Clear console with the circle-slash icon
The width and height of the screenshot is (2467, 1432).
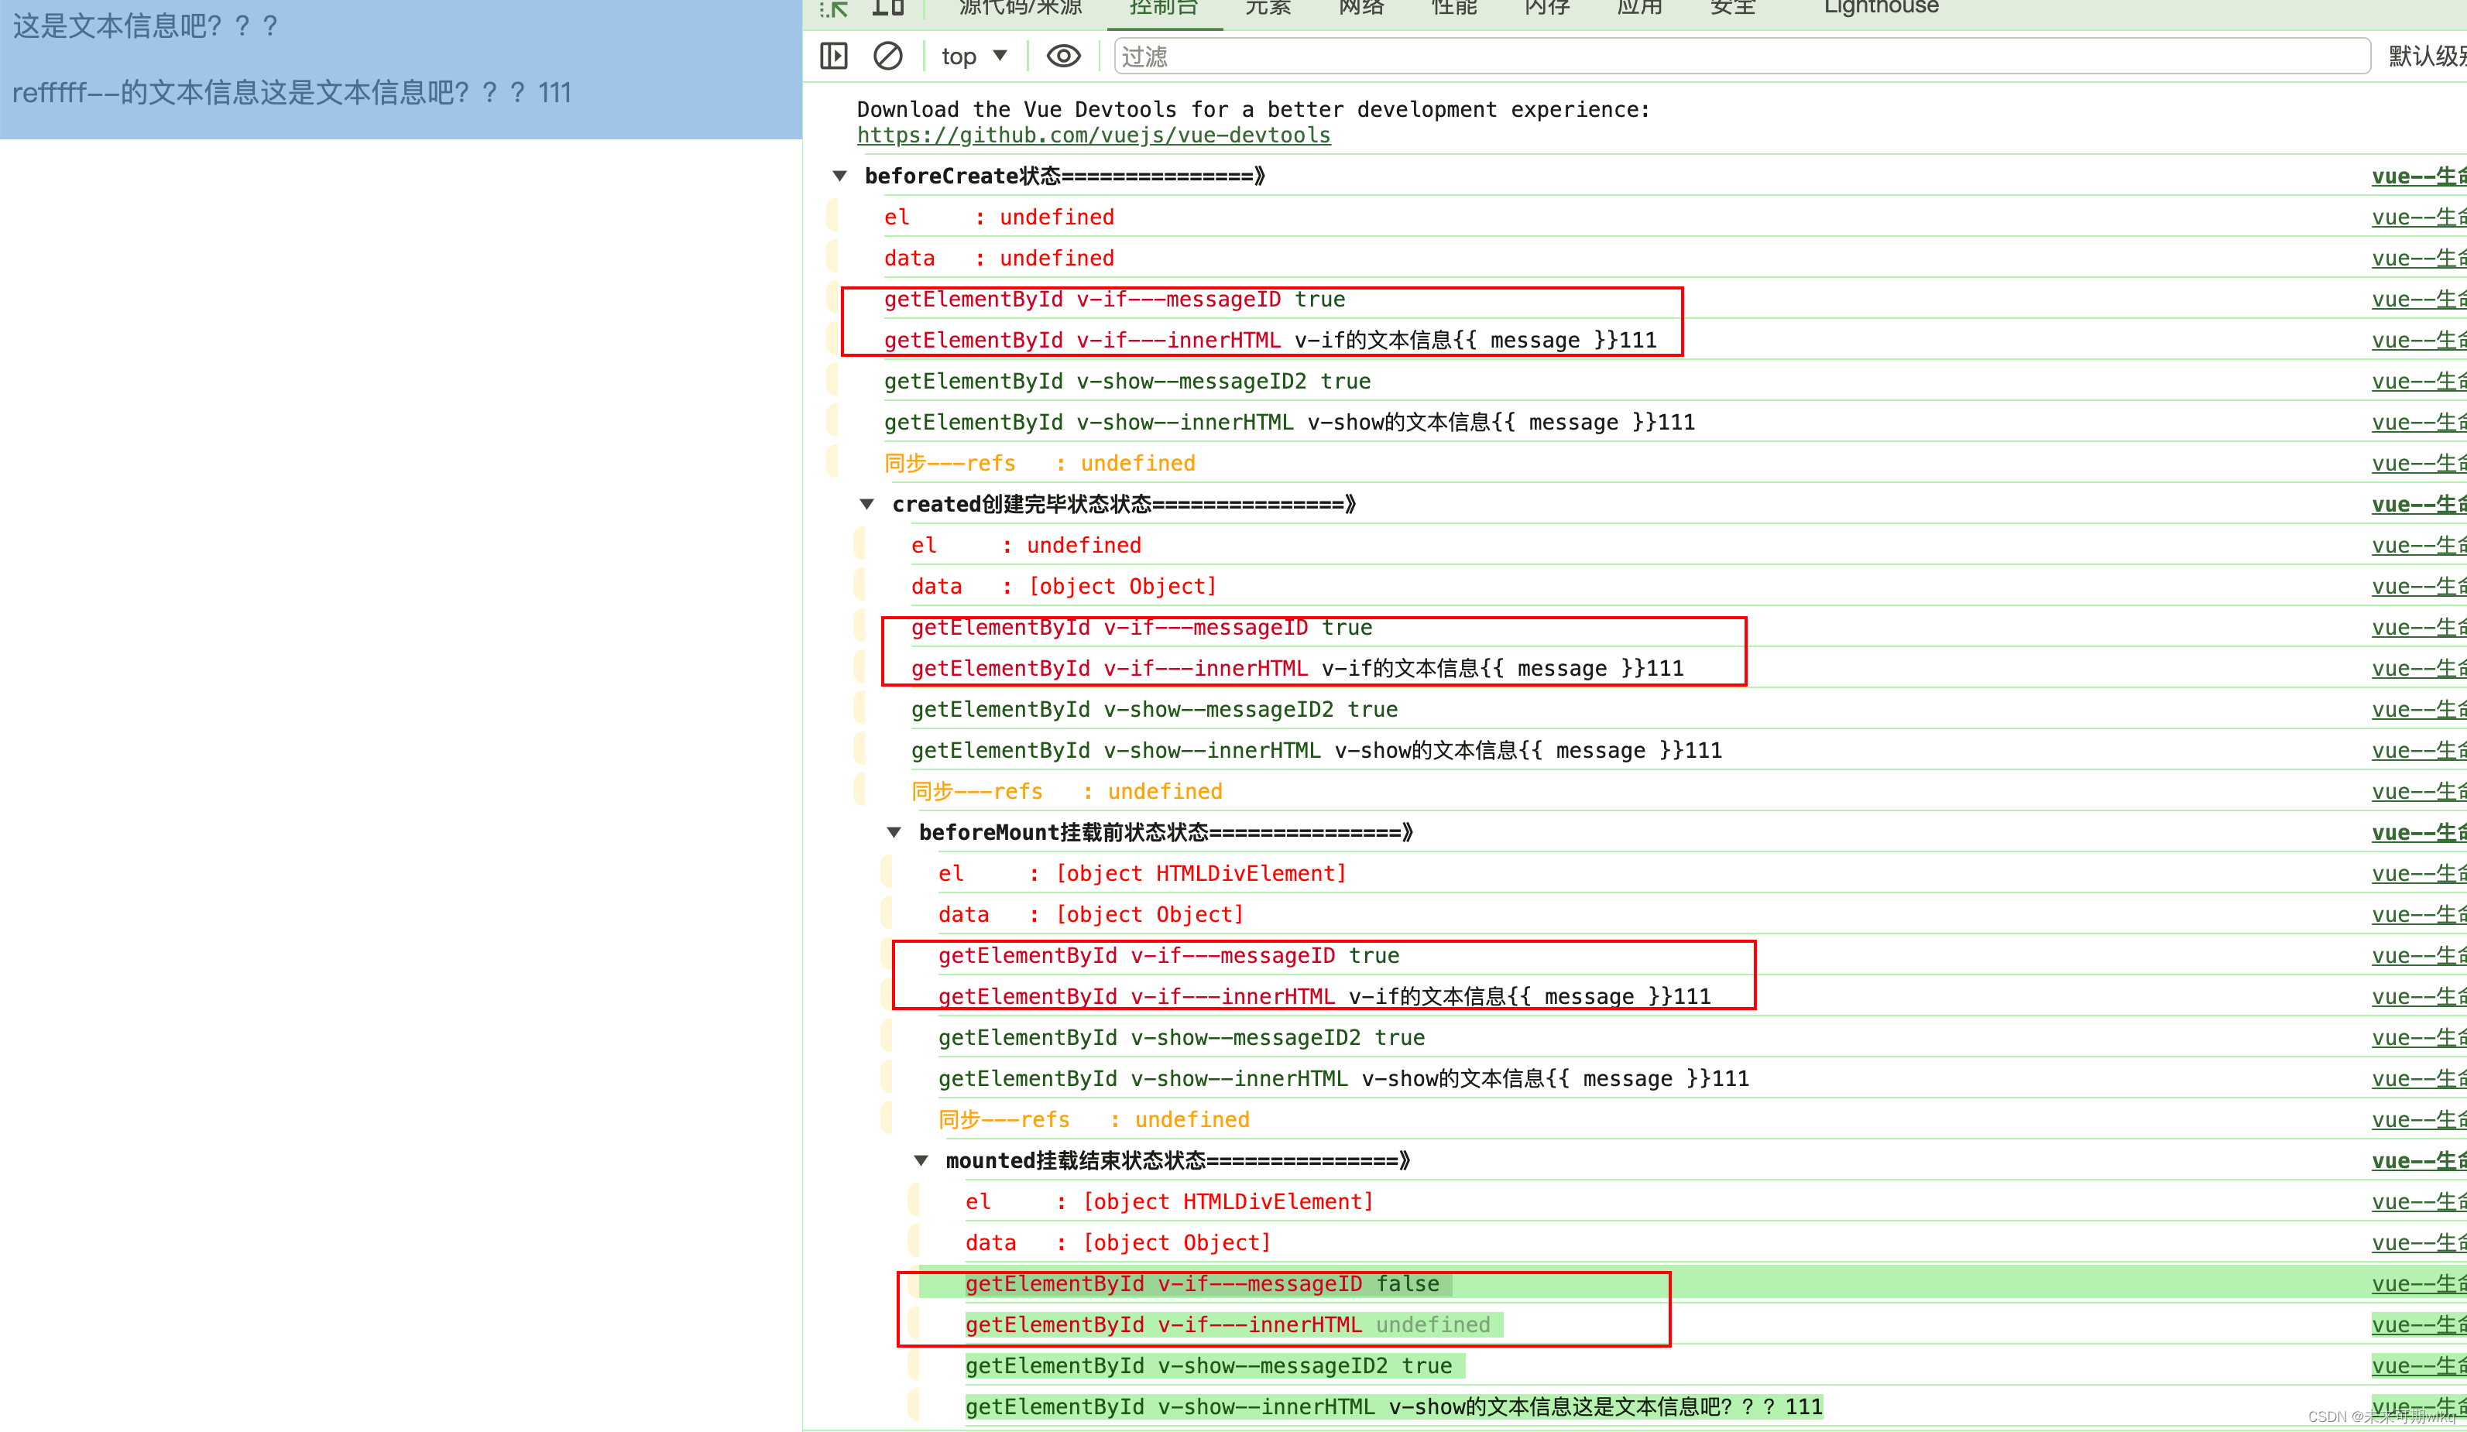coord(887,56)
